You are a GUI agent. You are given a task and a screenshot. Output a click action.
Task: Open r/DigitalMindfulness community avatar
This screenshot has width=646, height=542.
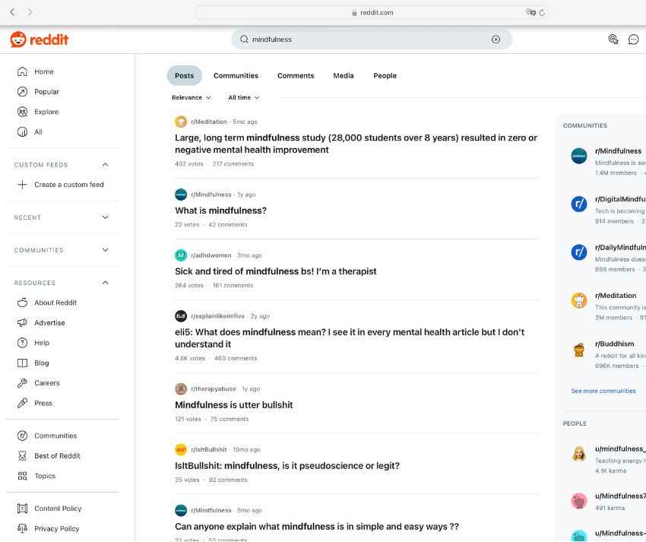click(x=579, y=204)
